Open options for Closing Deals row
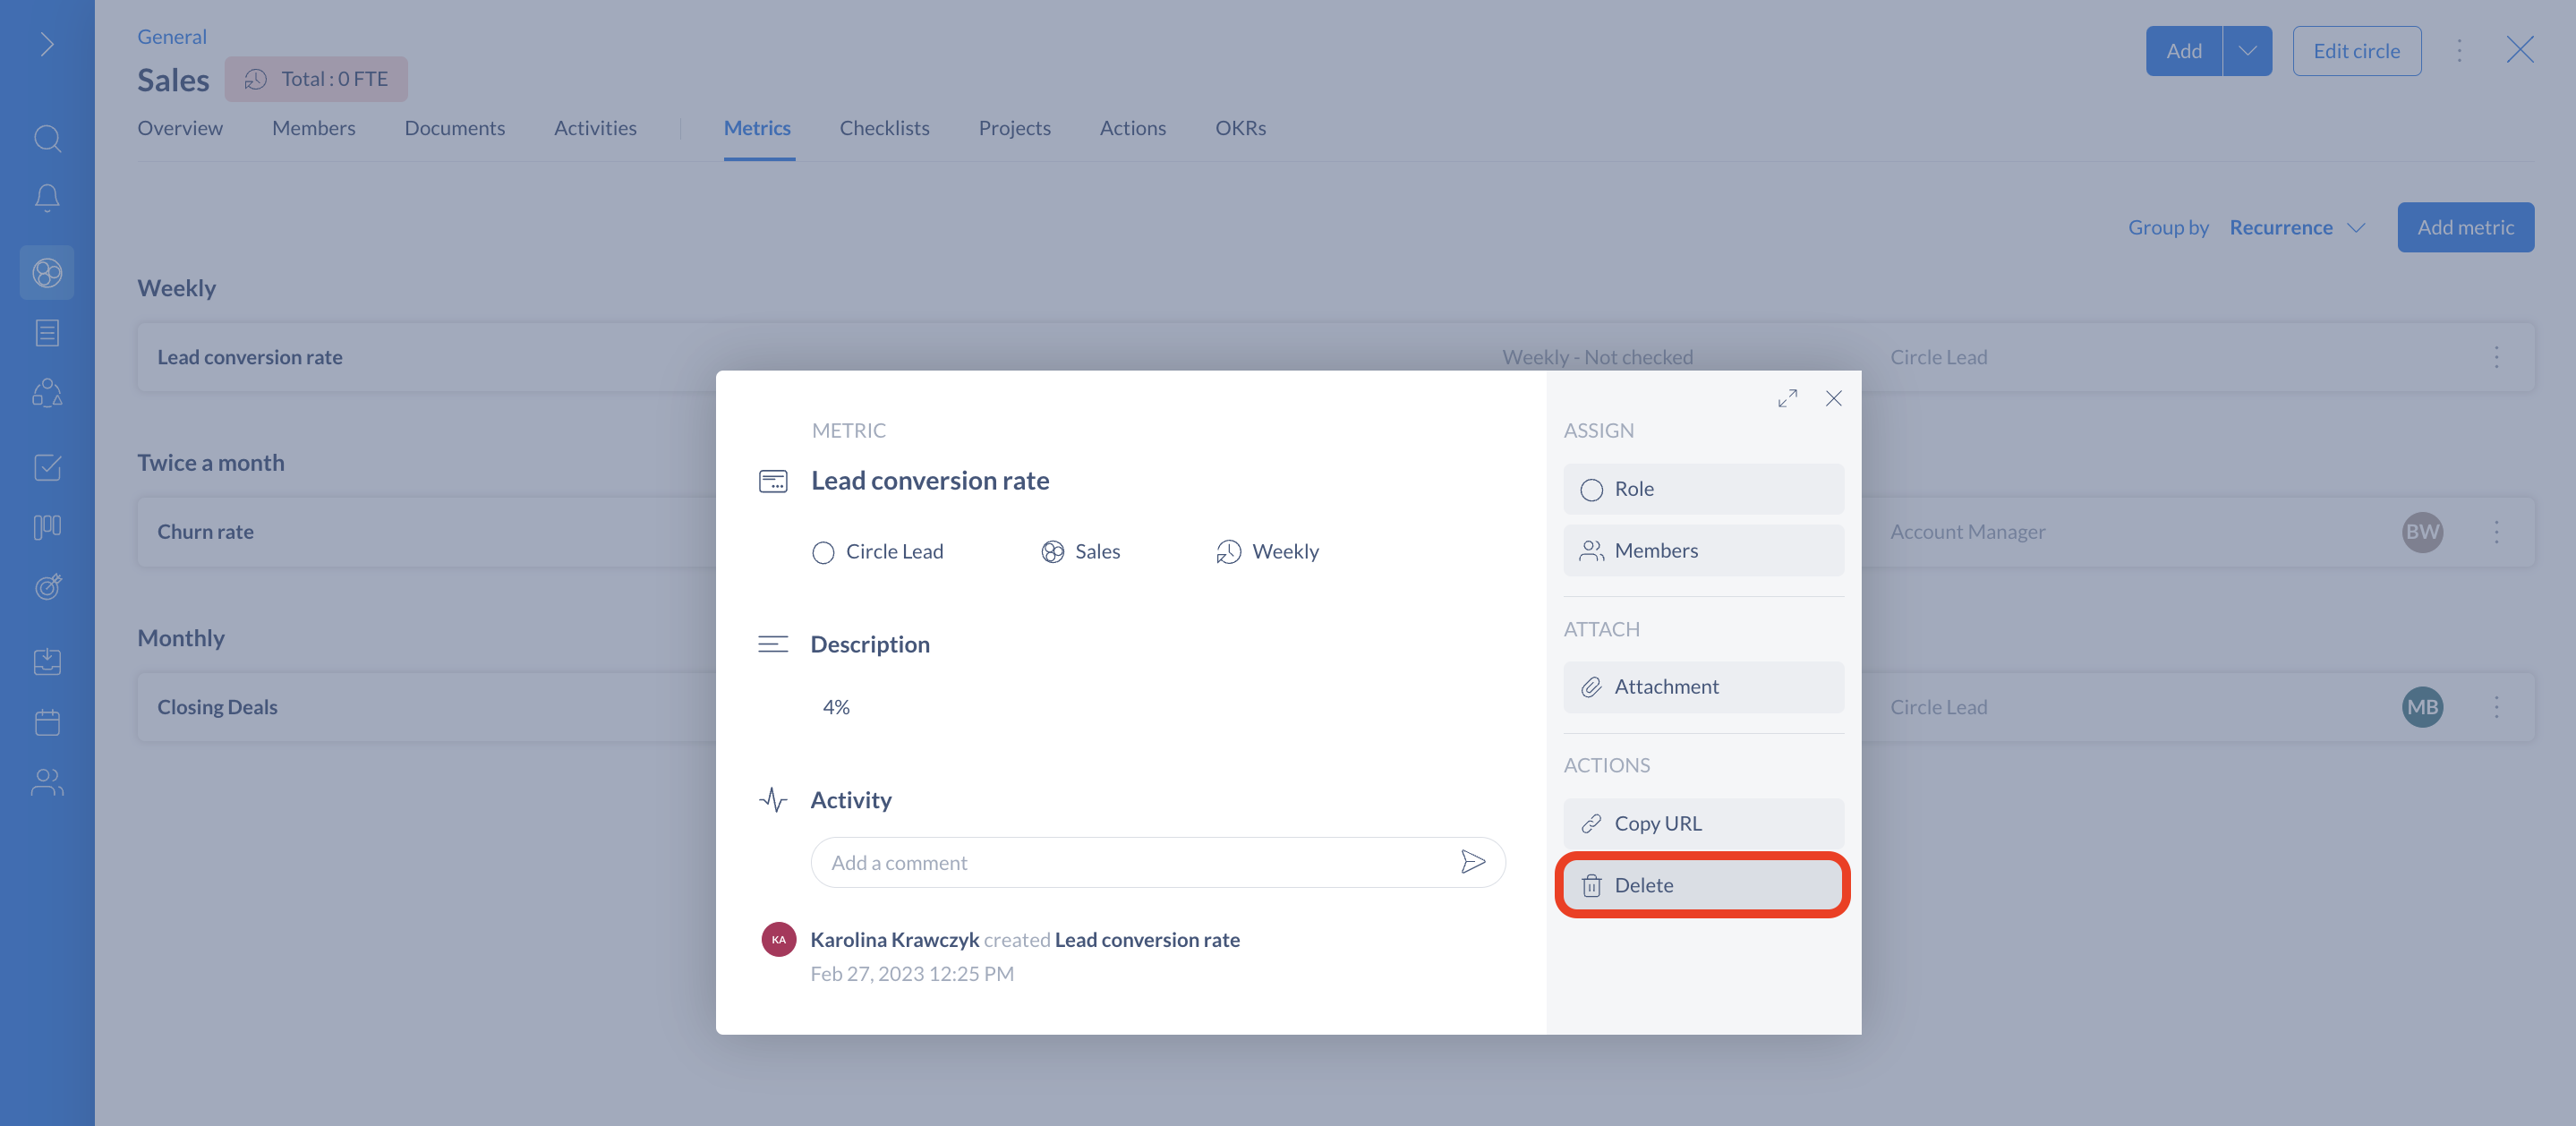 click(2496, 707)
